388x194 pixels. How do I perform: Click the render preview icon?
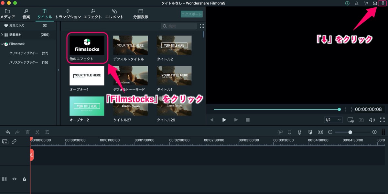click(x=280, y=132)
